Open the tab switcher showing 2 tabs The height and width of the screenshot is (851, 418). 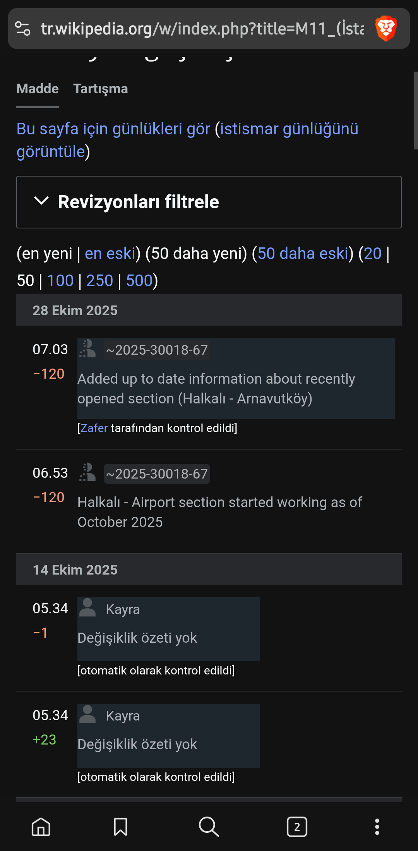click(296, 827)
